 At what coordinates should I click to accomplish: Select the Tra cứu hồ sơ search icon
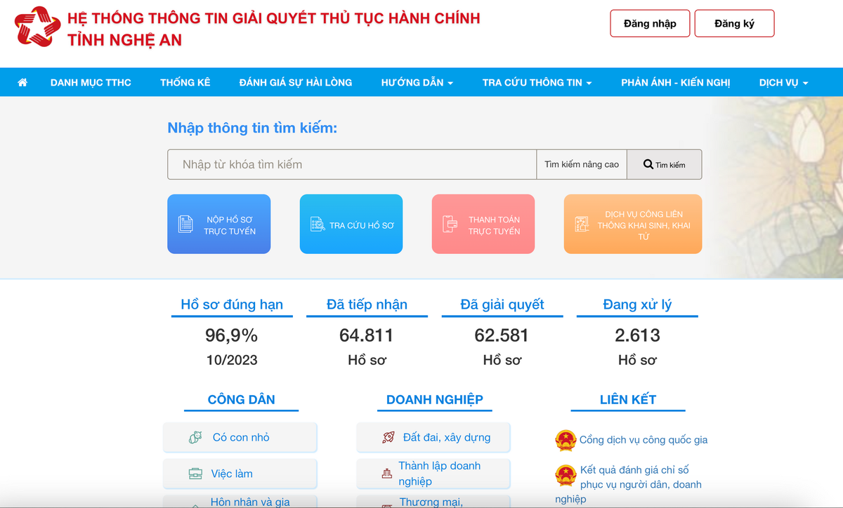pos(318,224)
